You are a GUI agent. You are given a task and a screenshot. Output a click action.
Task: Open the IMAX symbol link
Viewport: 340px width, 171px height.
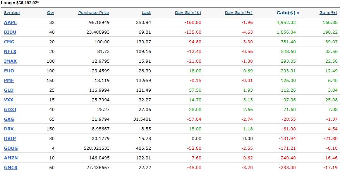[x=10, y=62]
